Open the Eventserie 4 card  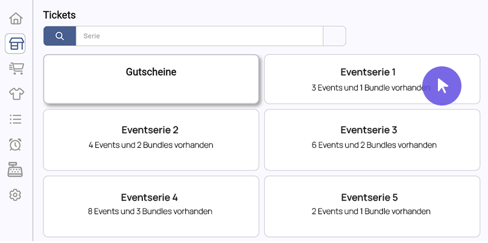point(151,206)
